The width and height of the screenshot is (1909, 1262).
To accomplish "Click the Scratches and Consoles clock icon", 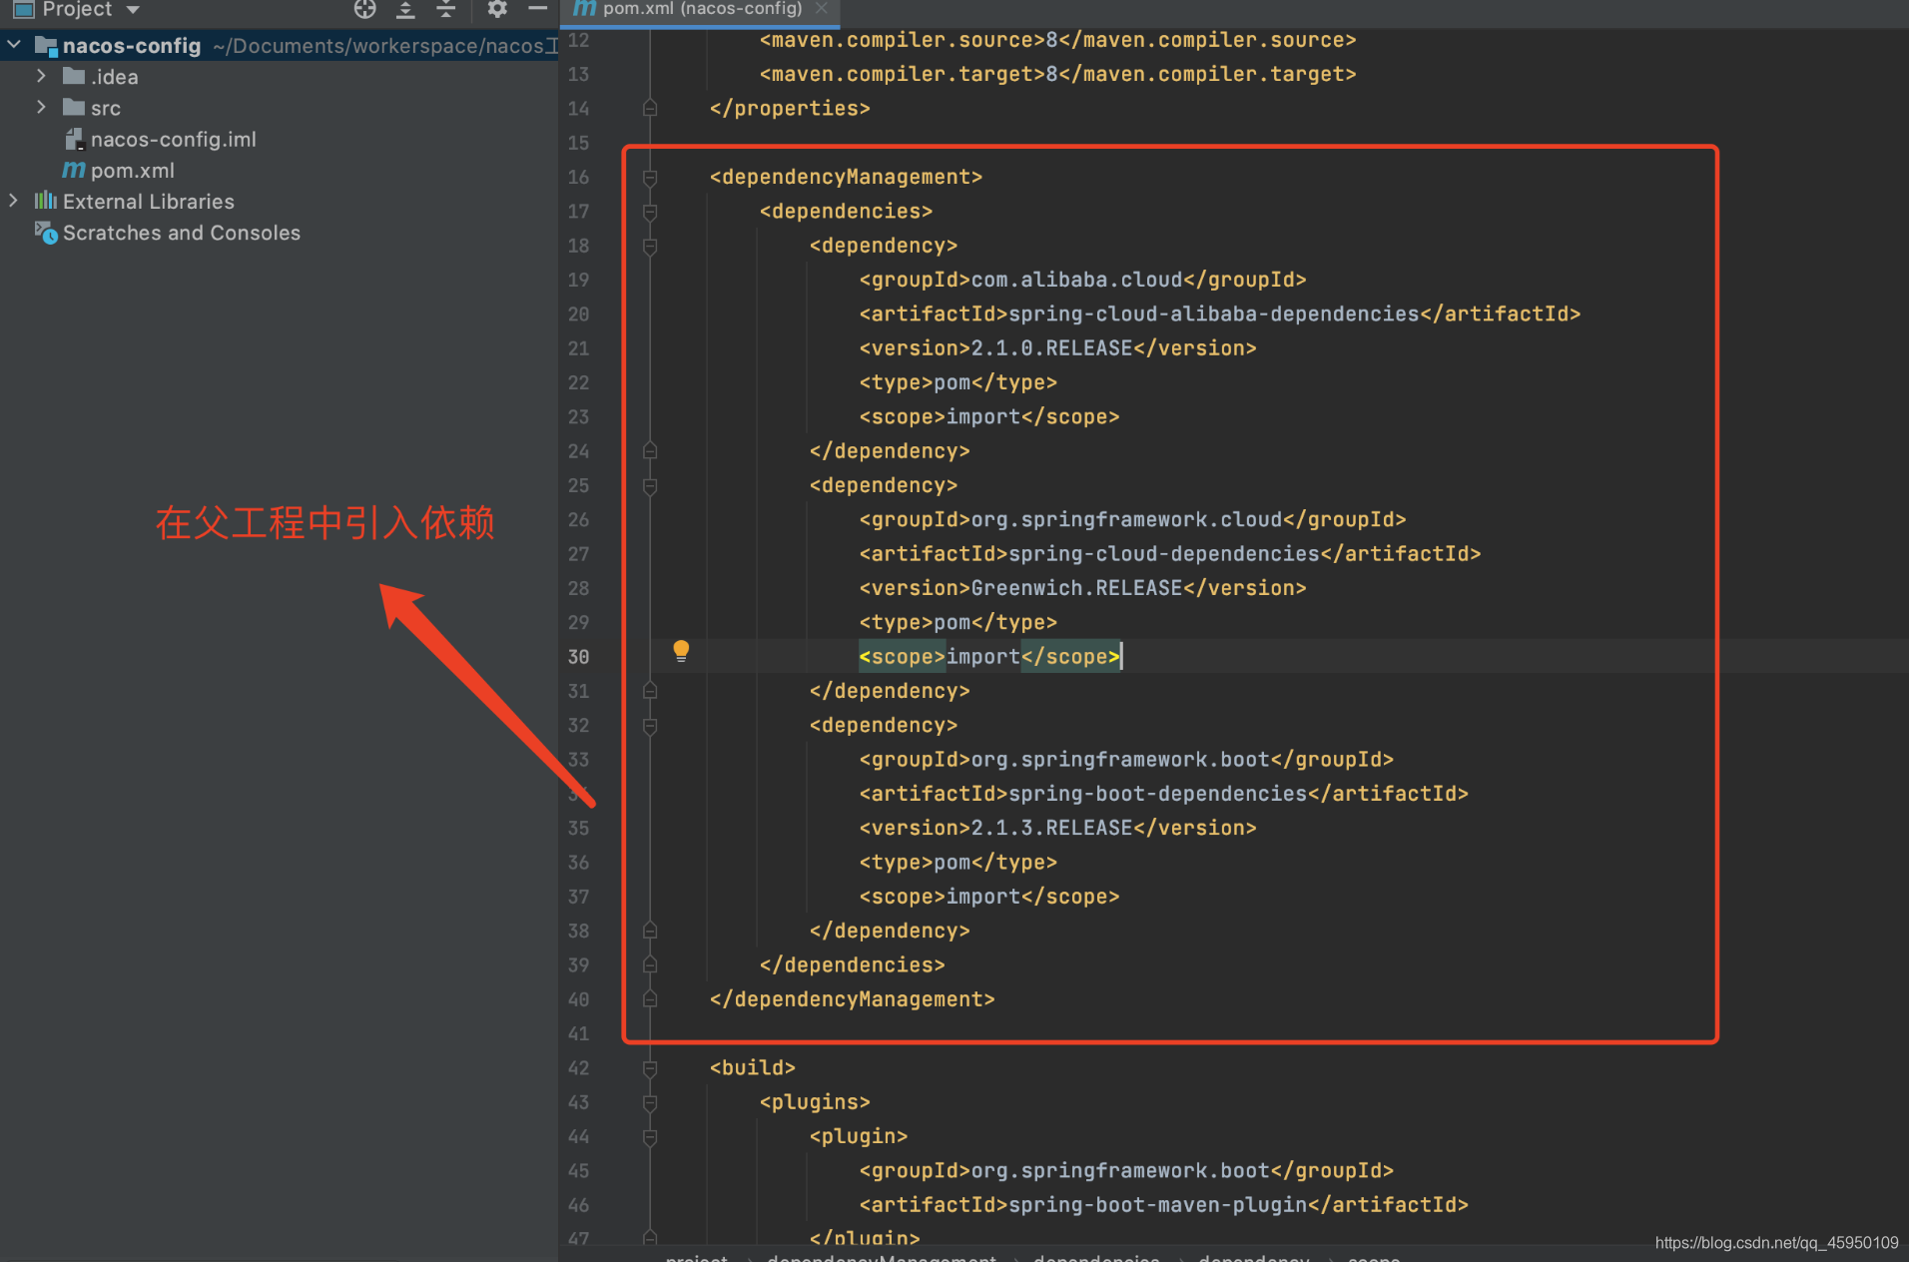I will (46, 233).
